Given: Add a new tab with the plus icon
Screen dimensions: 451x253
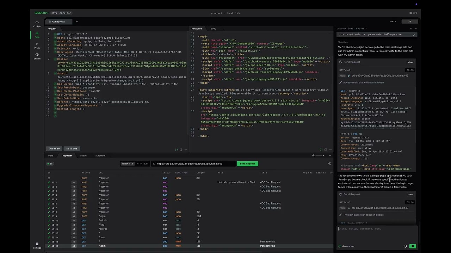Looking at the screenshot, I should [x=76, y=21].
